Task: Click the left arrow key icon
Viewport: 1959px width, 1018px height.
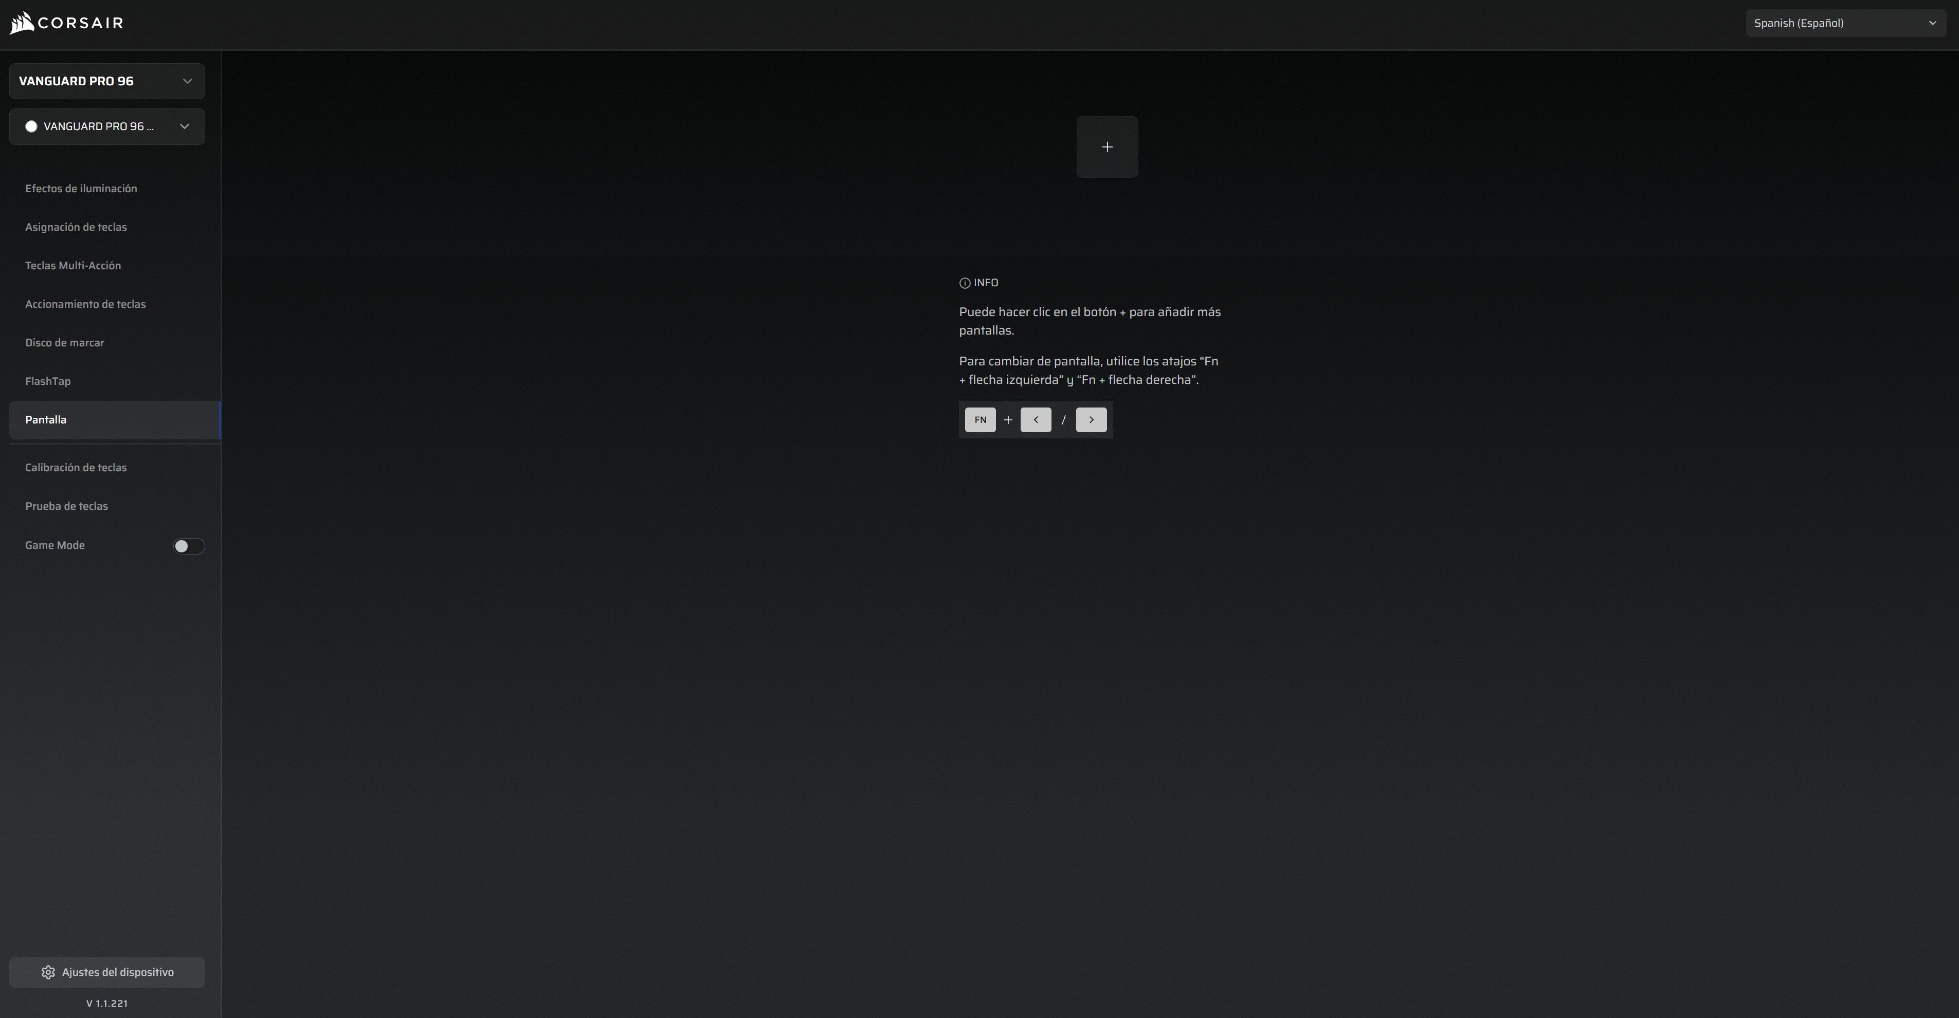Action: 1036,420
